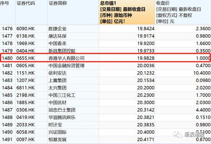This screenshot has width=211, height=144.
Task: Select market value cell 19.9733
Action: 146,51
